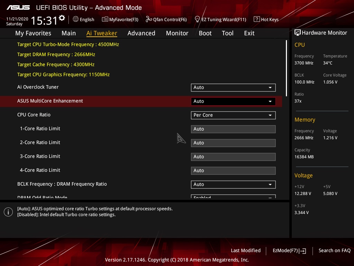Click +5V reading 5.080 V
Viewport: 354px width, 266px height.
330,193
